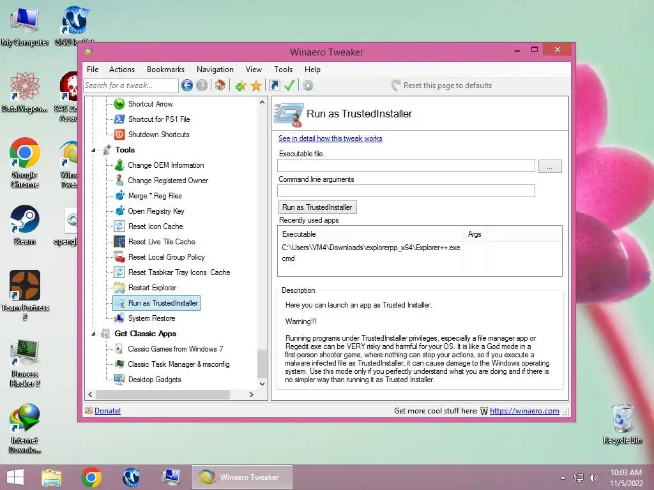
Task: Show hidden tray icons arrow
Action: 563,478
